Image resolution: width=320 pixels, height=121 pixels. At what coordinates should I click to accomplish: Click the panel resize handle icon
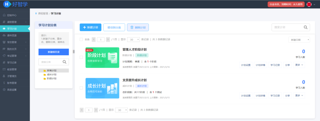74,52
